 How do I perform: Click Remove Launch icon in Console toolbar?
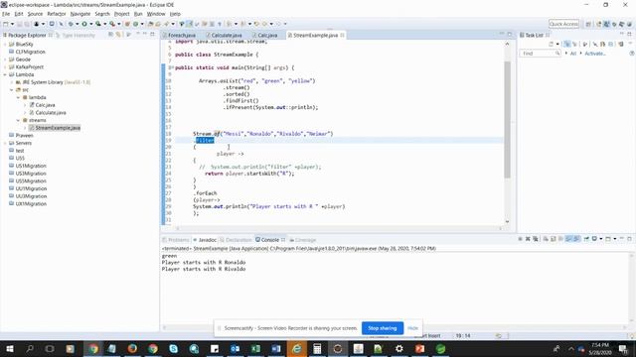[528, 239]
